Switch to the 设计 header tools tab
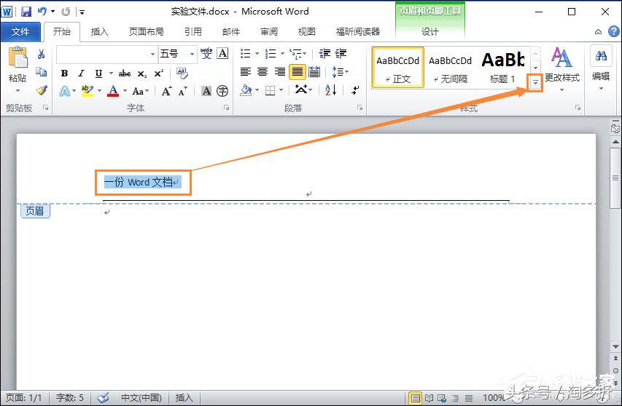This screenshot has width=622, height=406. [430, 32]
